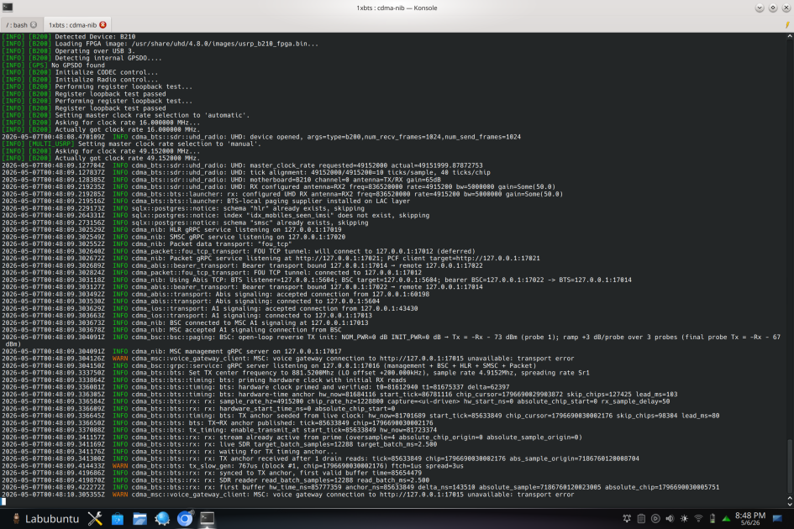Click the terminal scrollbar down arrow
794x529 pixels.
pos(790,504)
